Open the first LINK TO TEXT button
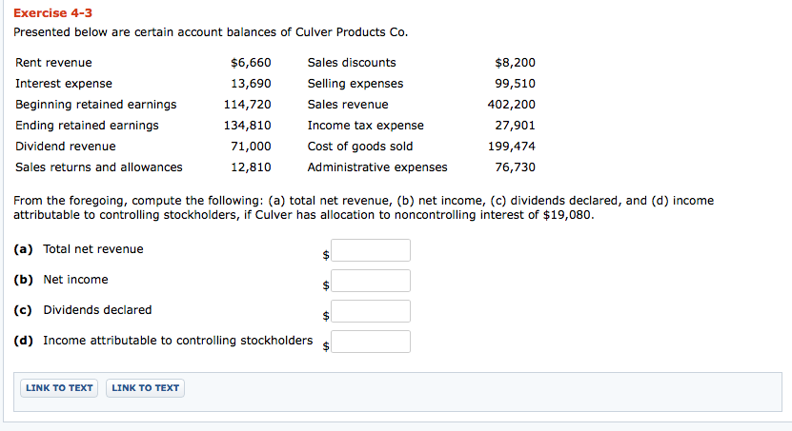This screenshot has height=431, width=792. pyautogui.click(x=59, y=388)
